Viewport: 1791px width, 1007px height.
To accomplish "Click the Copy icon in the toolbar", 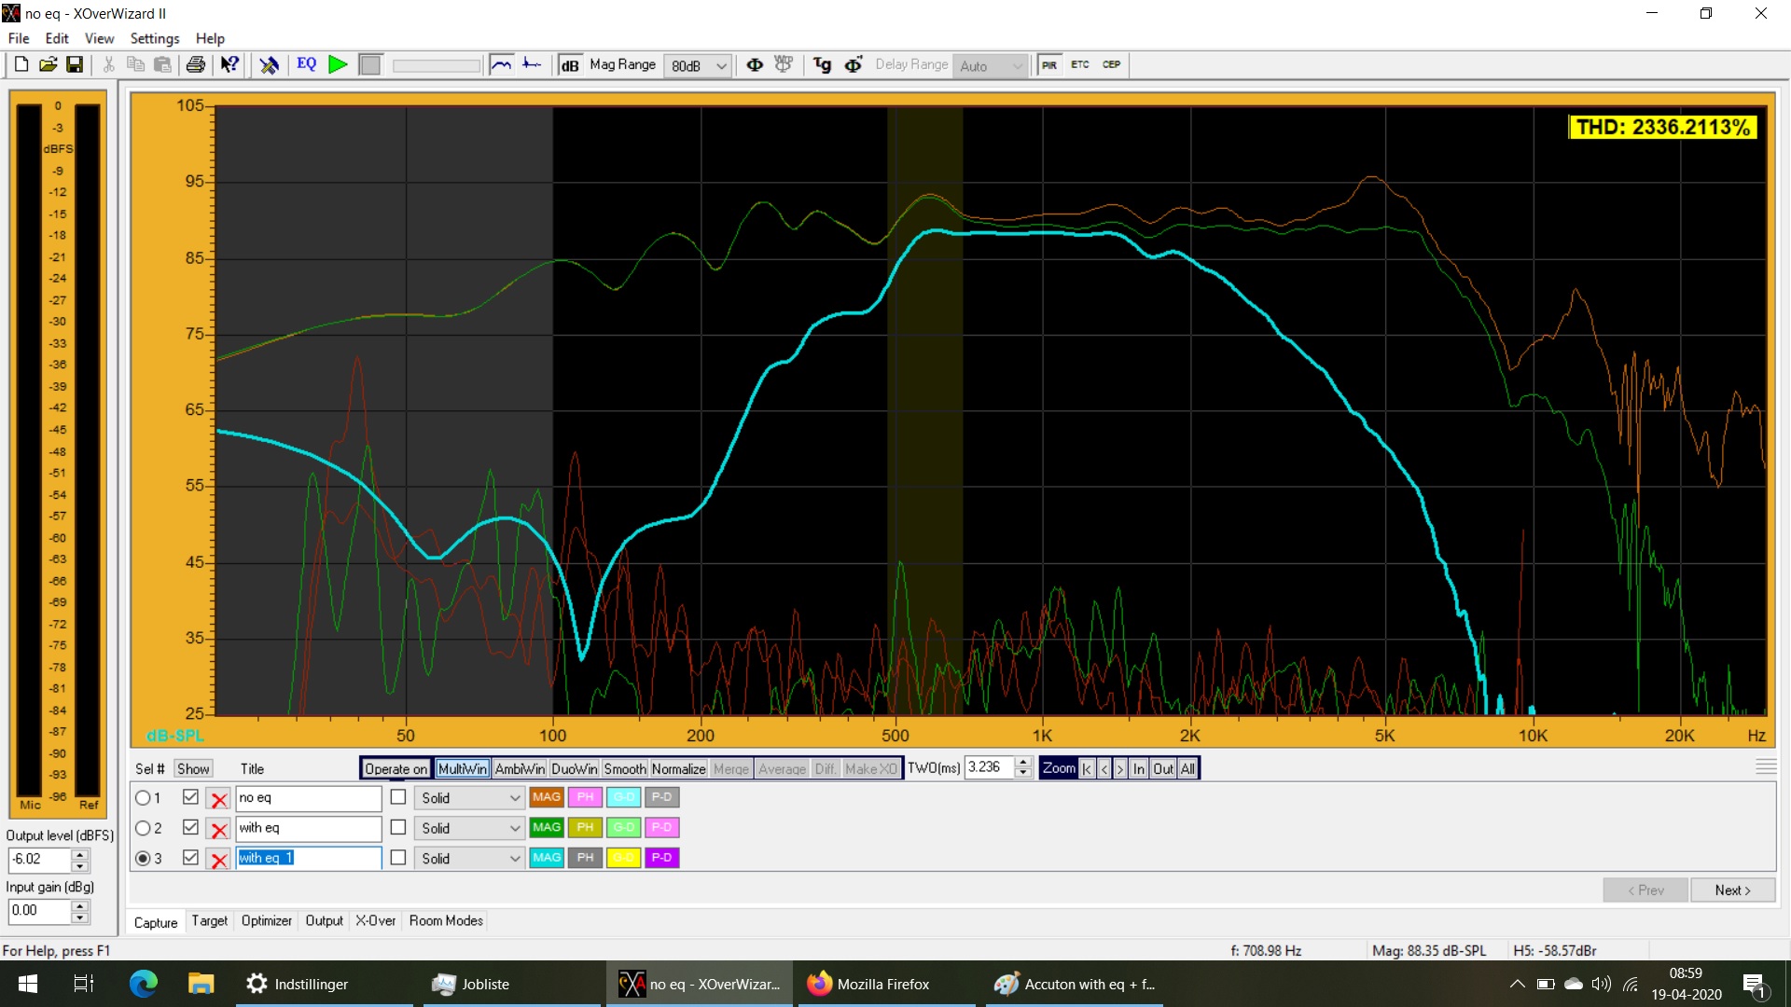I will (135, 64).
